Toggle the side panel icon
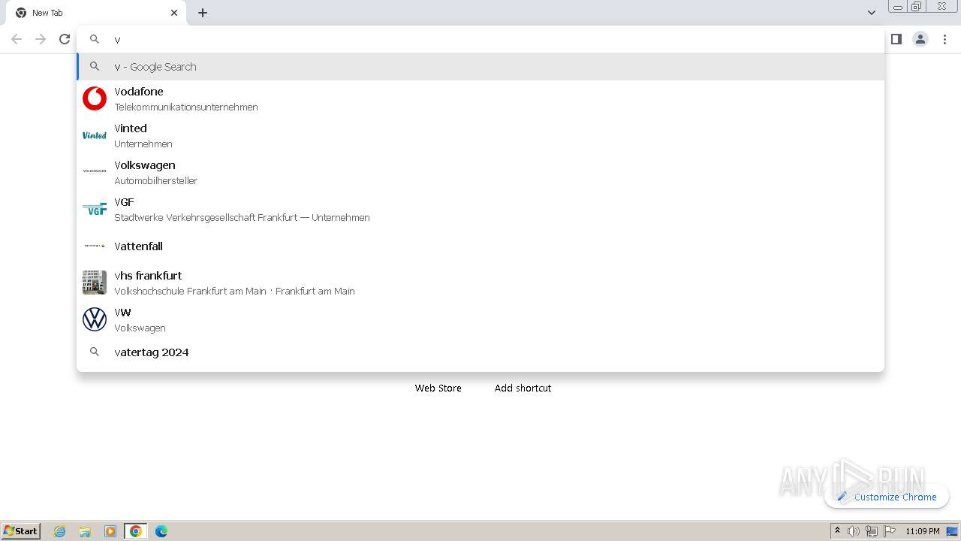The image size is (961, 541). pyautogui.click(x=896, y=39)
